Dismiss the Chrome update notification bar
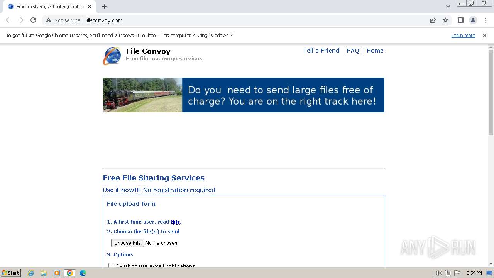This screenshot has height=278, width=494. point(485,35)
